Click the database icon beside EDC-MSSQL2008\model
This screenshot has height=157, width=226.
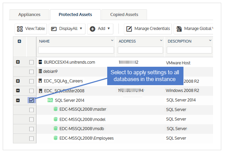[55, 119]
